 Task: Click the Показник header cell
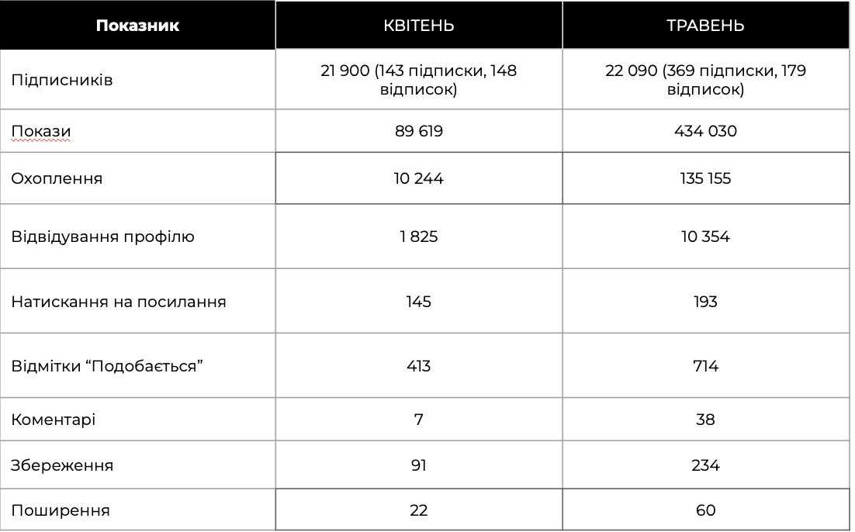(137, 26)
